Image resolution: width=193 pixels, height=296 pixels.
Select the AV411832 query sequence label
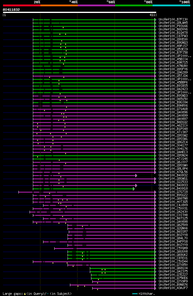tap(11, 10)
